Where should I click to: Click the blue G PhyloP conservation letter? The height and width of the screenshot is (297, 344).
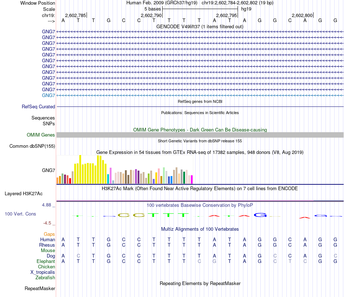coord(260,215)
